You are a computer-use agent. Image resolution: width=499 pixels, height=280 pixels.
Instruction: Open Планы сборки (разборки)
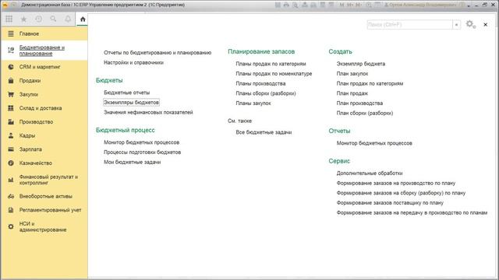point(266,93)
